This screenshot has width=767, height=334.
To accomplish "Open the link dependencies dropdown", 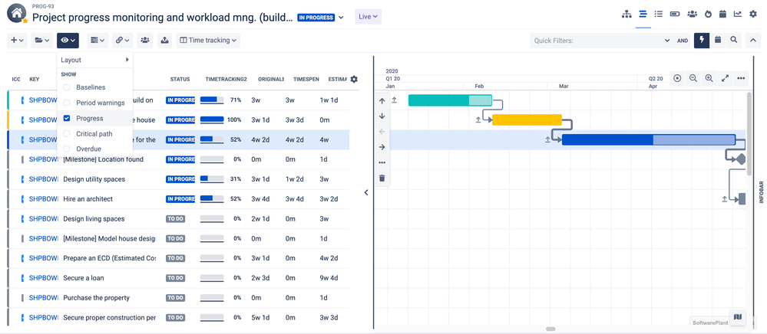I will tap(123, 40).
